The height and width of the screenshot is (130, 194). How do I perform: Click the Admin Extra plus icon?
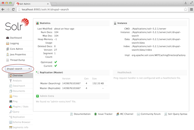[x=38, y=96]
